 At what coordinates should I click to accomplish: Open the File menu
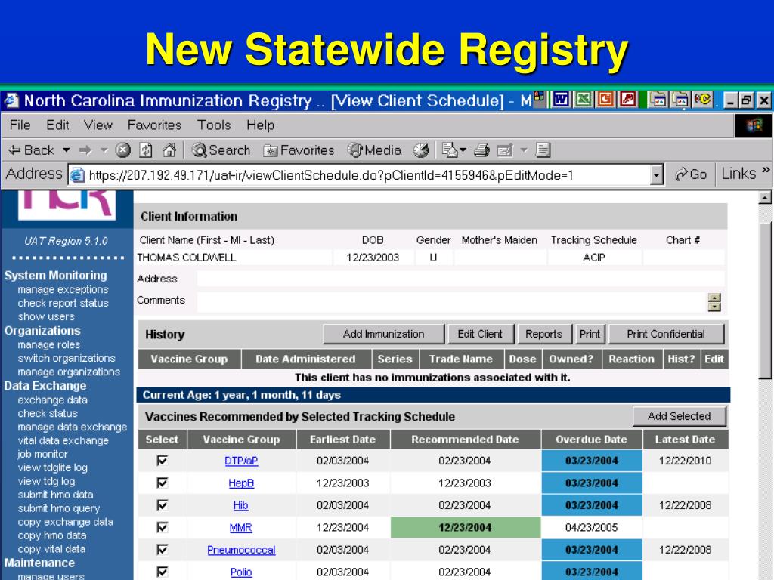pos(20,125)
